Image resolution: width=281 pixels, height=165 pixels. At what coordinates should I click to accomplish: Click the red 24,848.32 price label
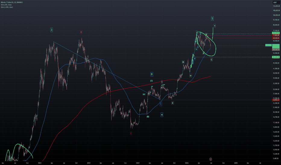point(276,100)
